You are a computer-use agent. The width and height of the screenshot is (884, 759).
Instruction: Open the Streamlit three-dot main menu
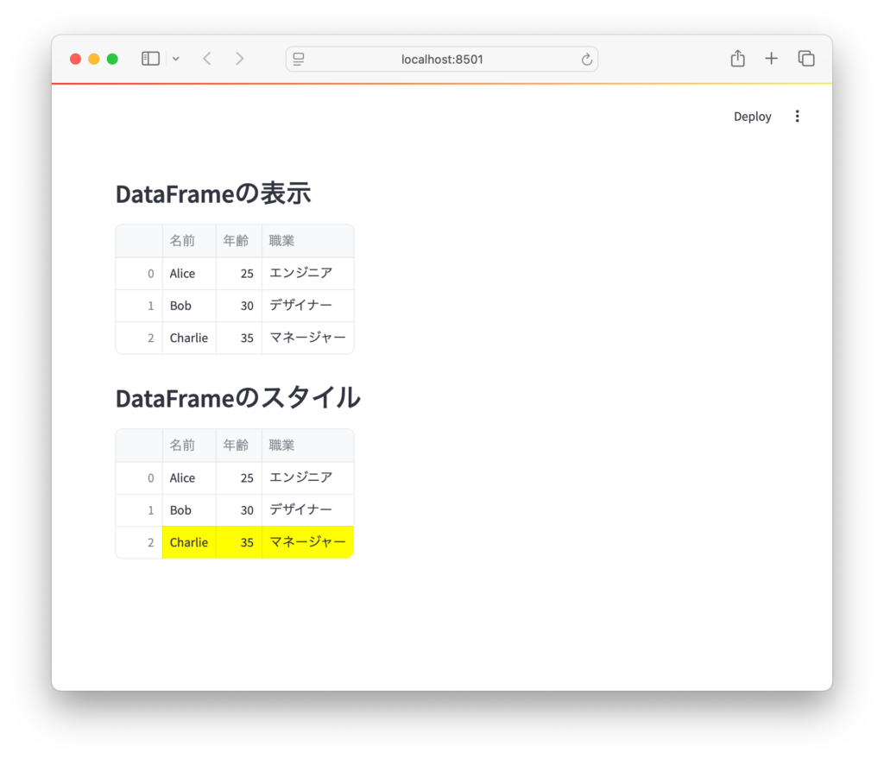[x=797, y=117]
